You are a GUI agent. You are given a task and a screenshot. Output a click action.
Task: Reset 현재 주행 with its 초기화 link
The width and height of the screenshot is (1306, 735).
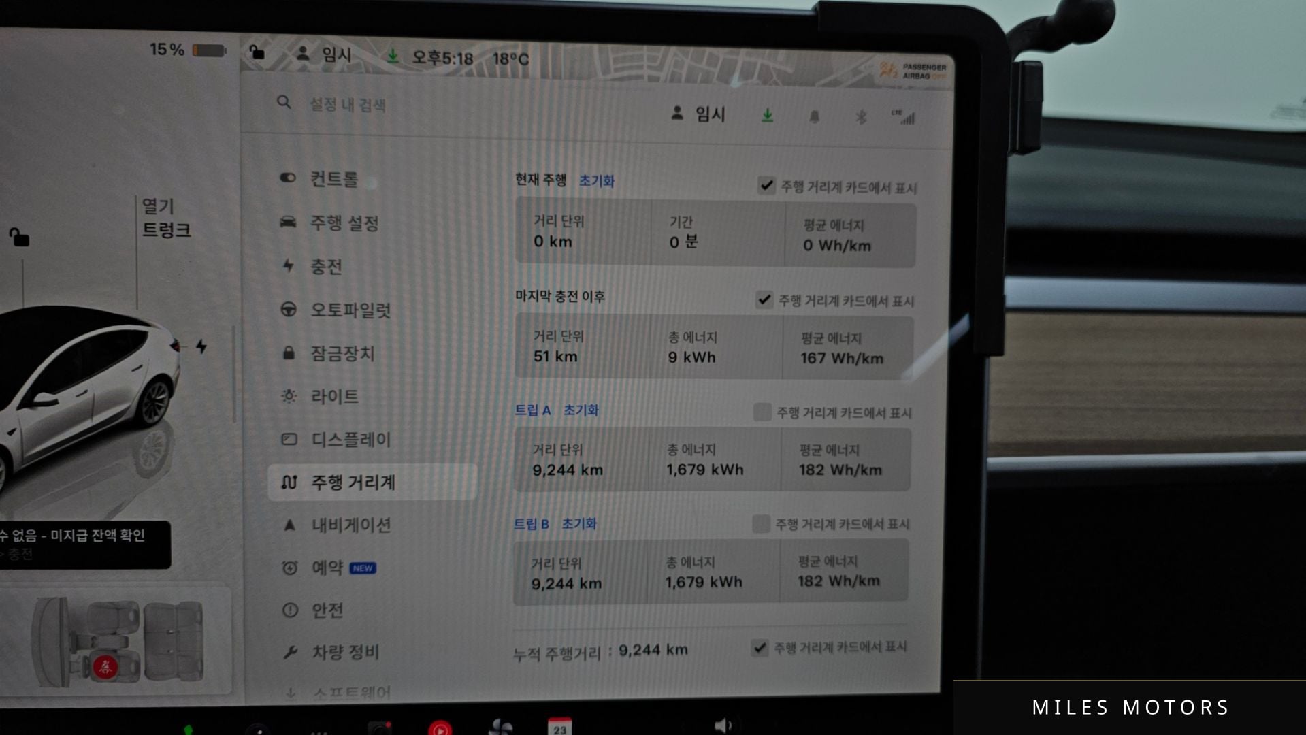click(x=597, y=180)
